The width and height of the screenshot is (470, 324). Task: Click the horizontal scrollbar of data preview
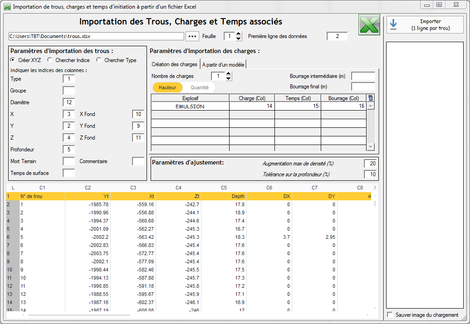79,315
